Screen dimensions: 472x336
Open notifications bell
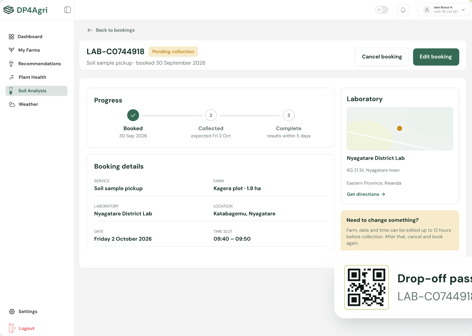pyautogui.click(x=403, y=10)
